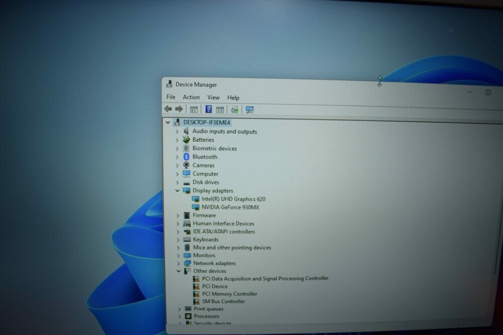Select the PCI Device entry
The image size is (503, 335).
215,286
